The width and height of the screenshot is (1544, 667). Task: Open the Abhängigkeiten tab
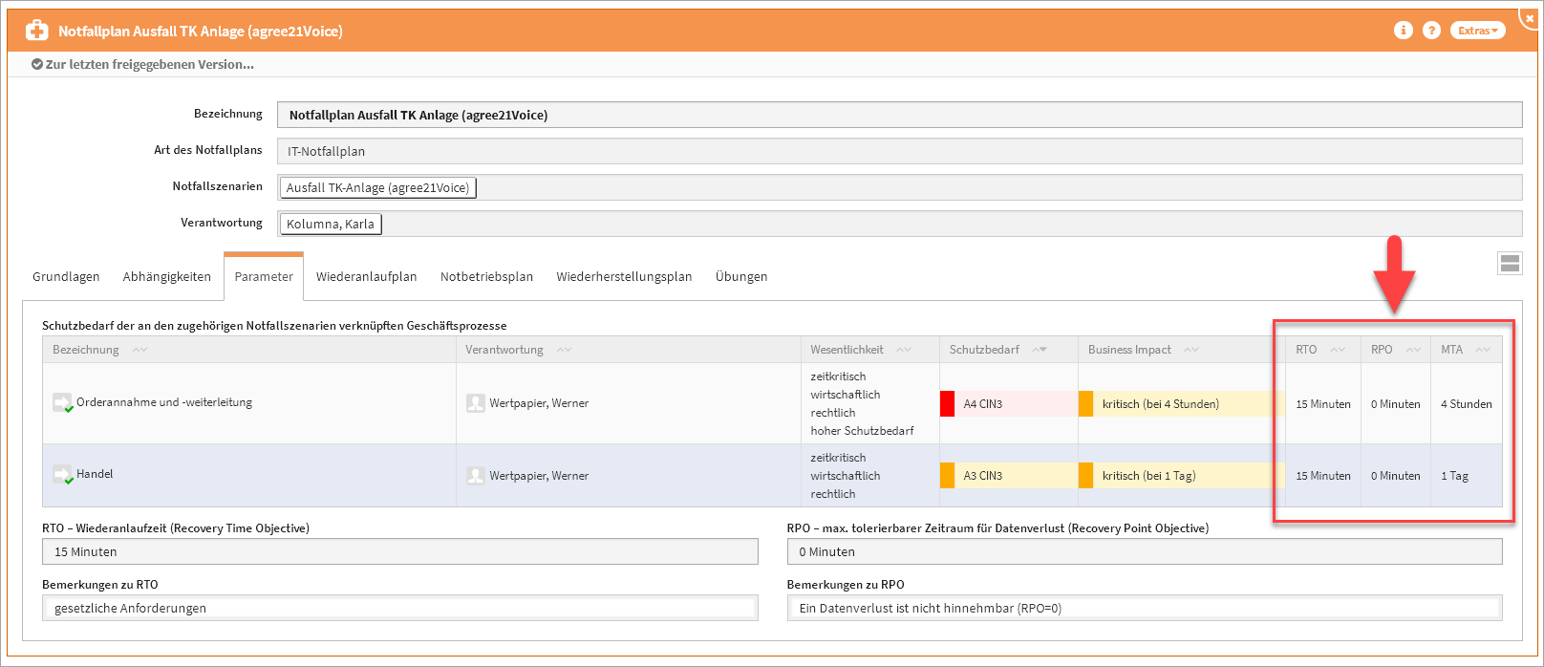(166, 277)
